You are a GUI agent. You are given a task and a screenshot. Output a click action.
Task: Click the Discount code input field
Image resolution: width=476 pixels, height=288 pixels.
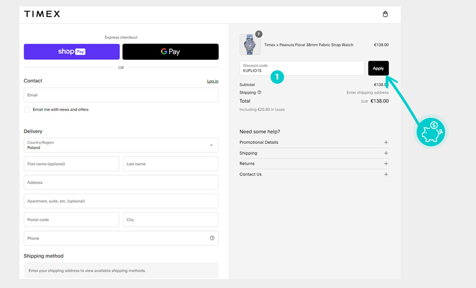coord(302,68)
